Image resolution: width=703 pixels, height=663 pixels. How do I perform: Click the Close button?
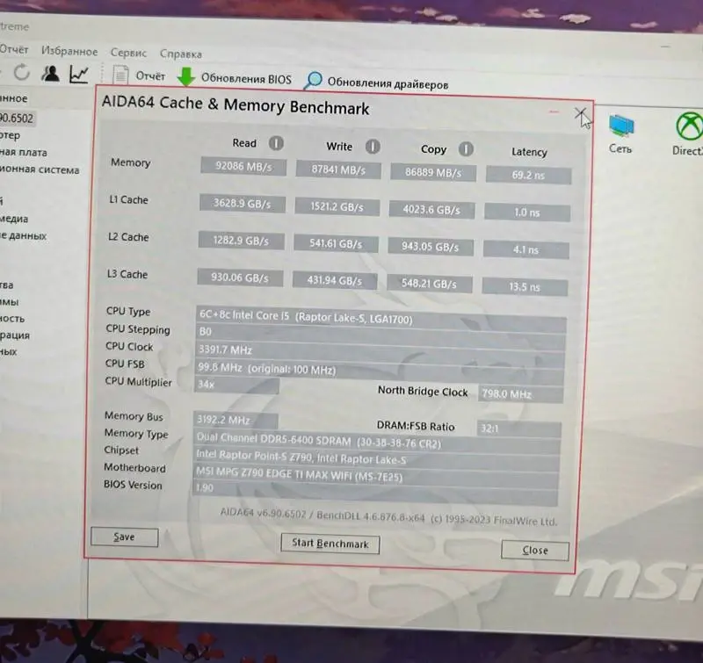[535, 550]
